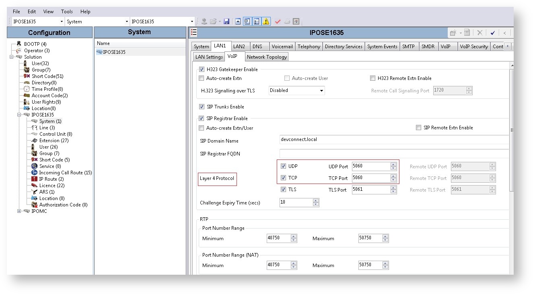
Task: Collapse the IPOSE1635 tree branch
Action: point(19,114)
